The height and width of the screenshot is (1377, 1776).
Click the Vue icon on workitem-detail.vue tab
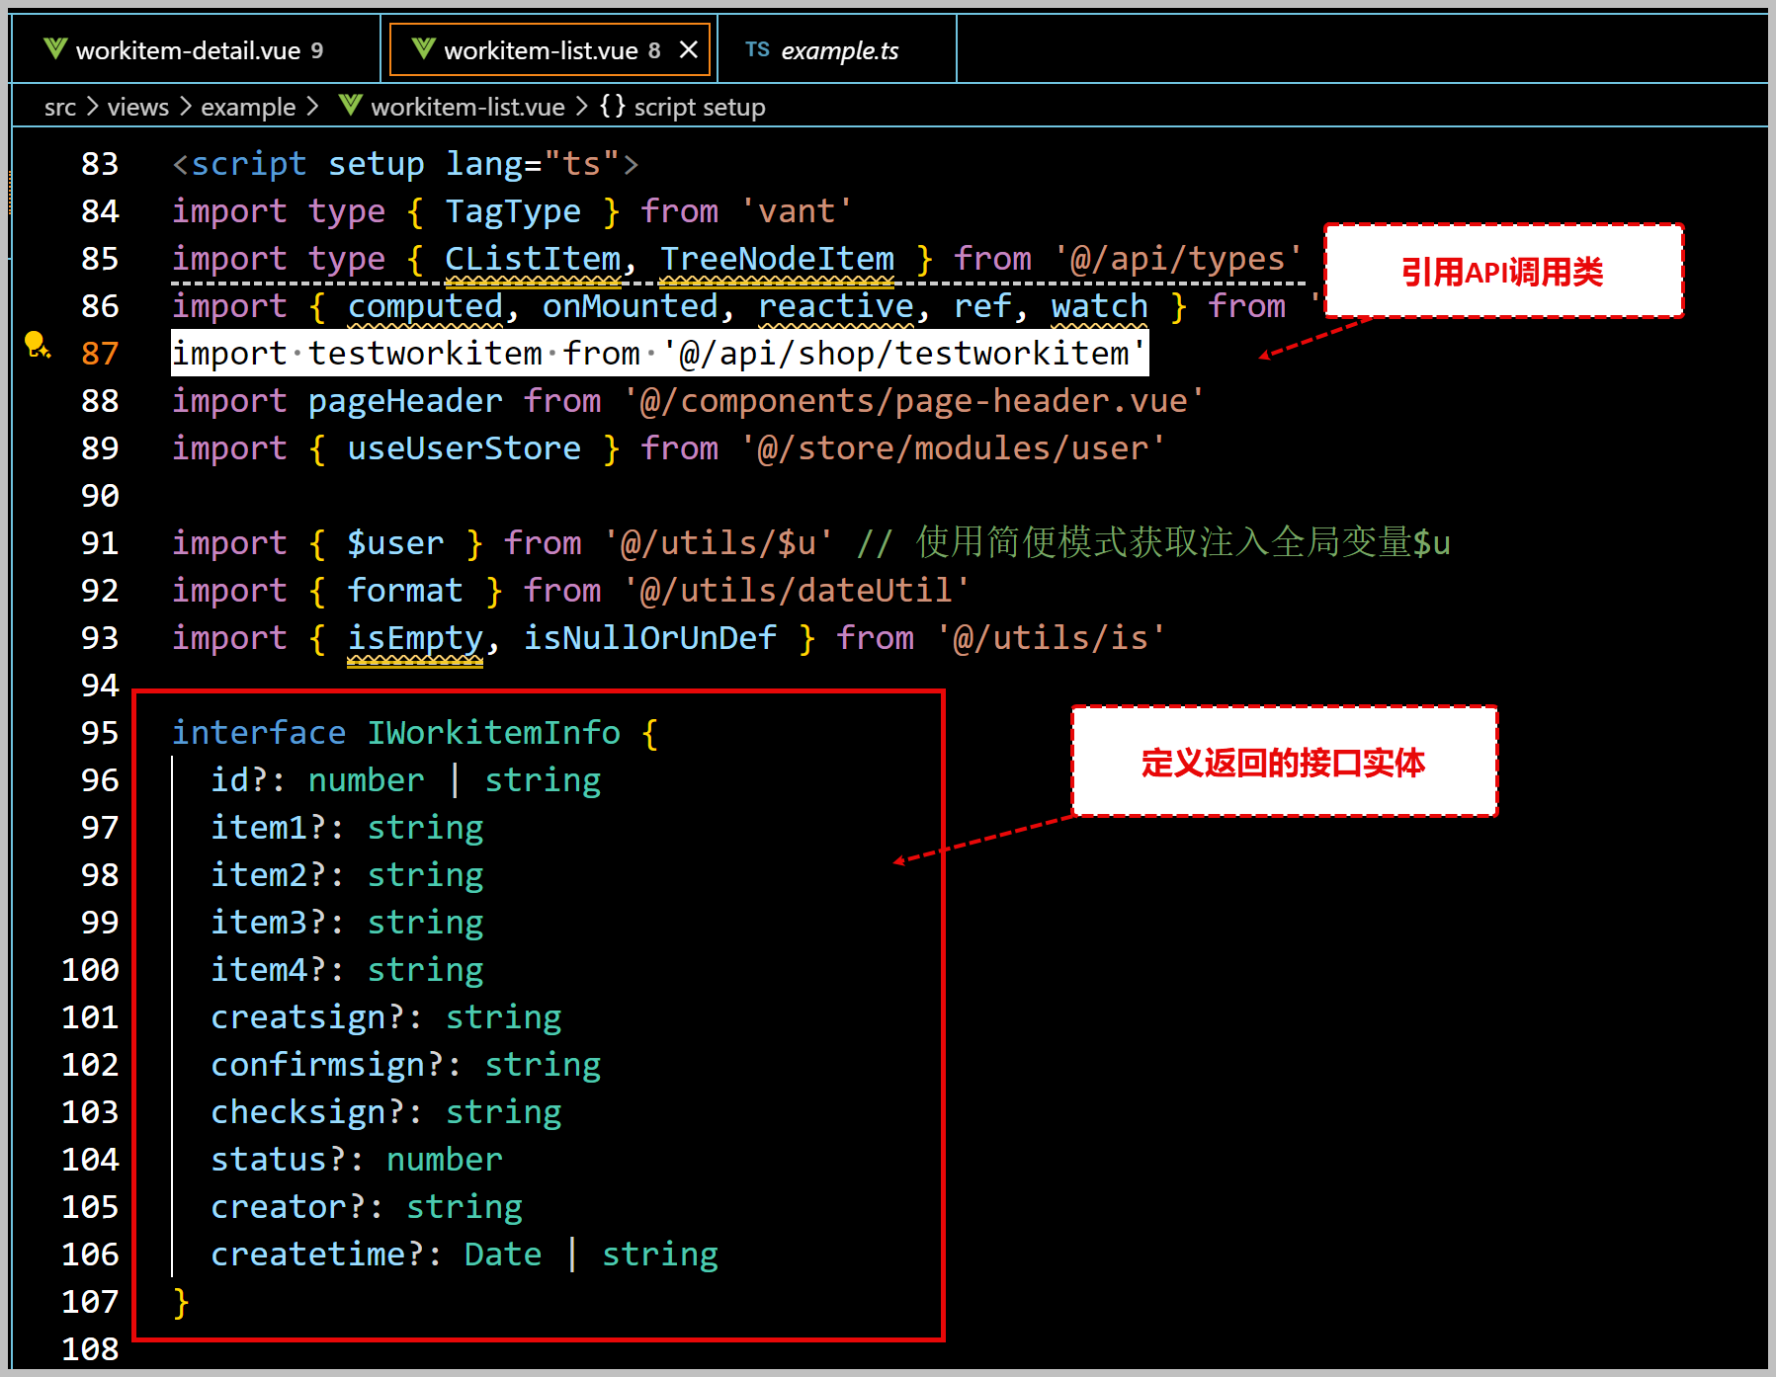pos(55,49)
